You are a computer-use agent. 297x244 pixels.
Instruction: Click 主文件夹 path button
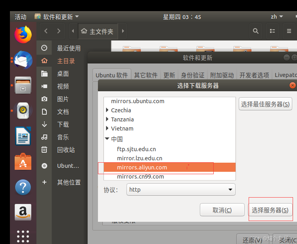[98, 31]
